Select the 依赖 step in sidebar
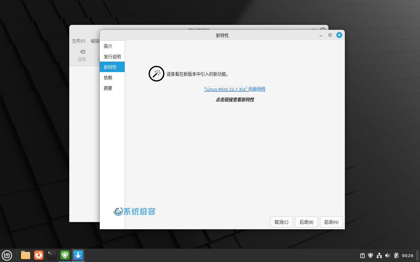 click(112, 78)
